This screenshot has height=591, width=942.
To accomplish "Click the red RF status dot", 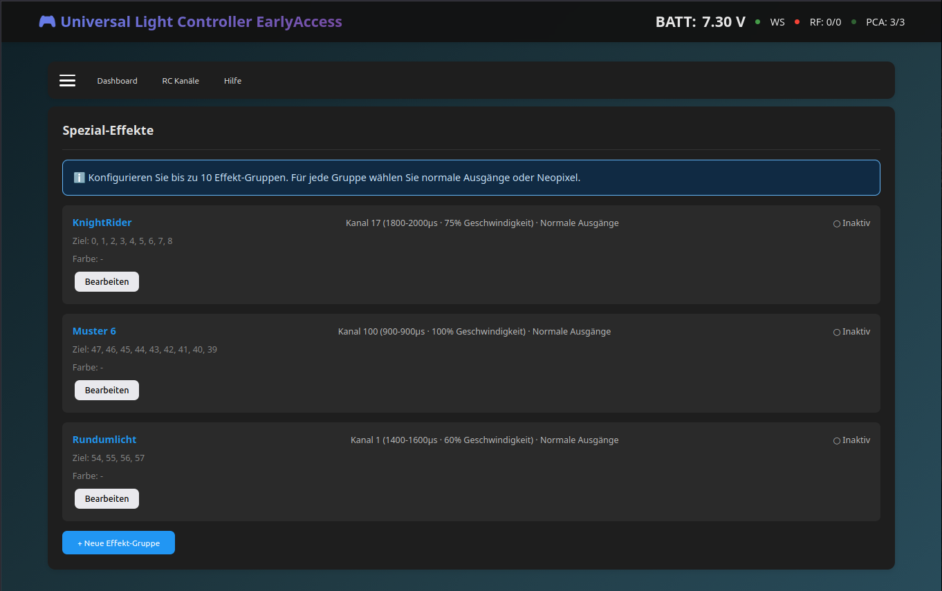I will [x=797, y=22].
